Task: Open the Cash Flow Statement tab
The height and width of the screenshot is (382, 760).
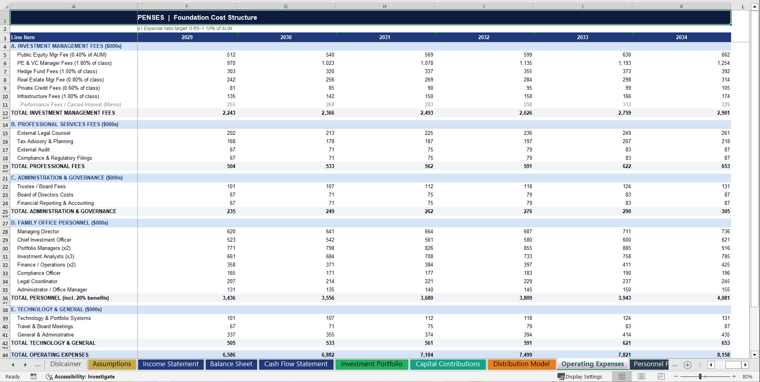Action: [x=296, y=364]
